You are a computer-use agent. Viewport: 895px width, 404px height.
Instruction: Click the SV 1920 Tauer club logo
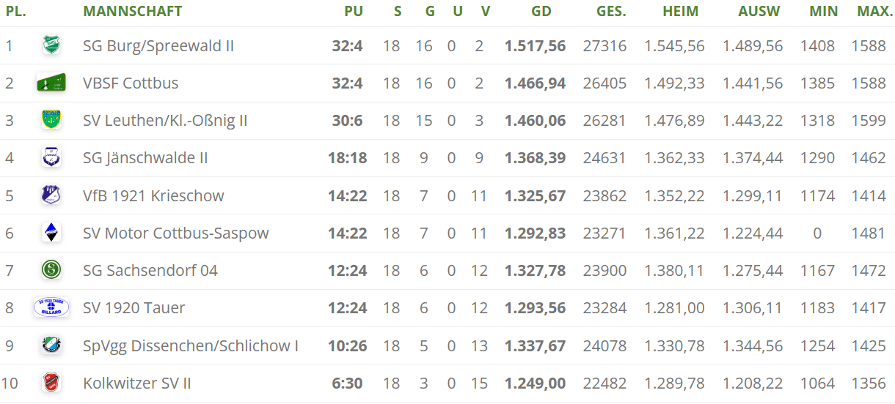tap(51, 307)
